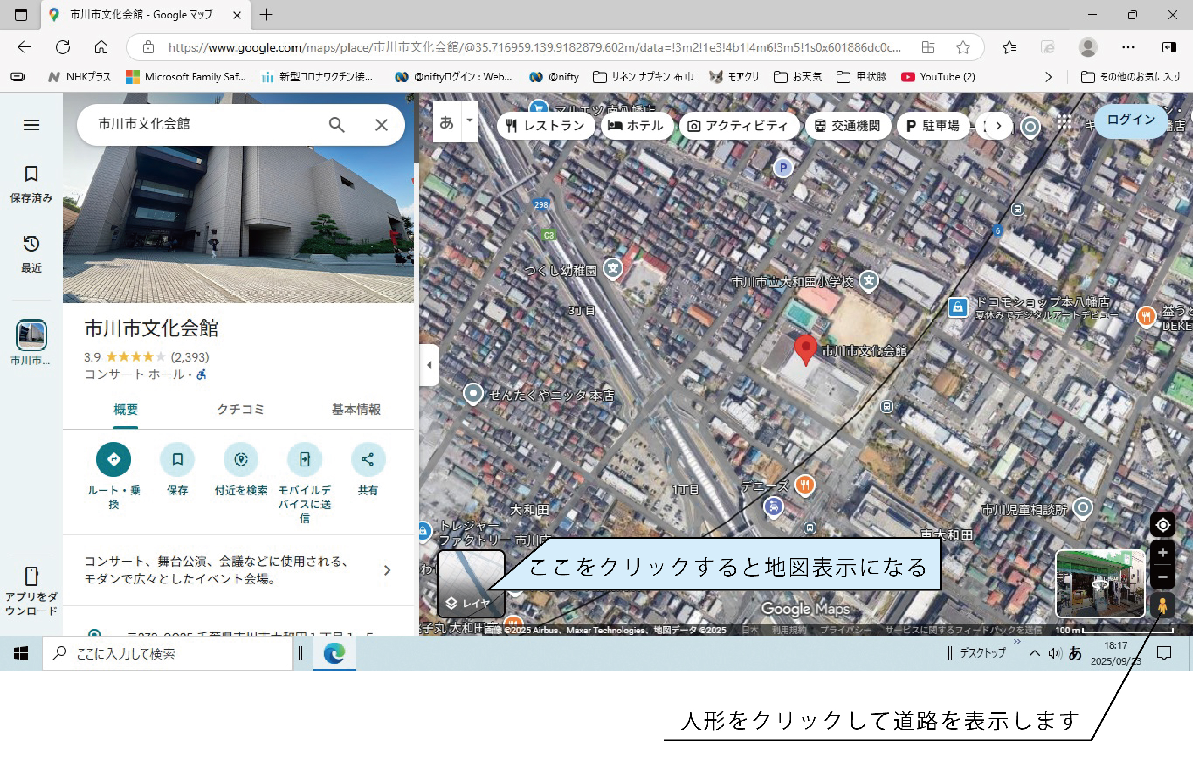Screen dimensions: 1193x758
Task: Click the Route/Directions icon
Action: click(x=113, y=459)
